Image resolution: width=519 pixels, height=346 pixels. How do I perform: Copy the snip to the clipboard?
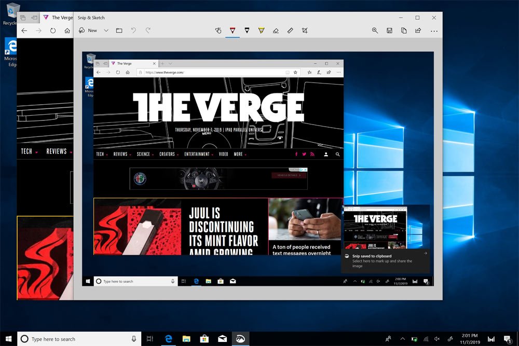click(x=404, y=31)
